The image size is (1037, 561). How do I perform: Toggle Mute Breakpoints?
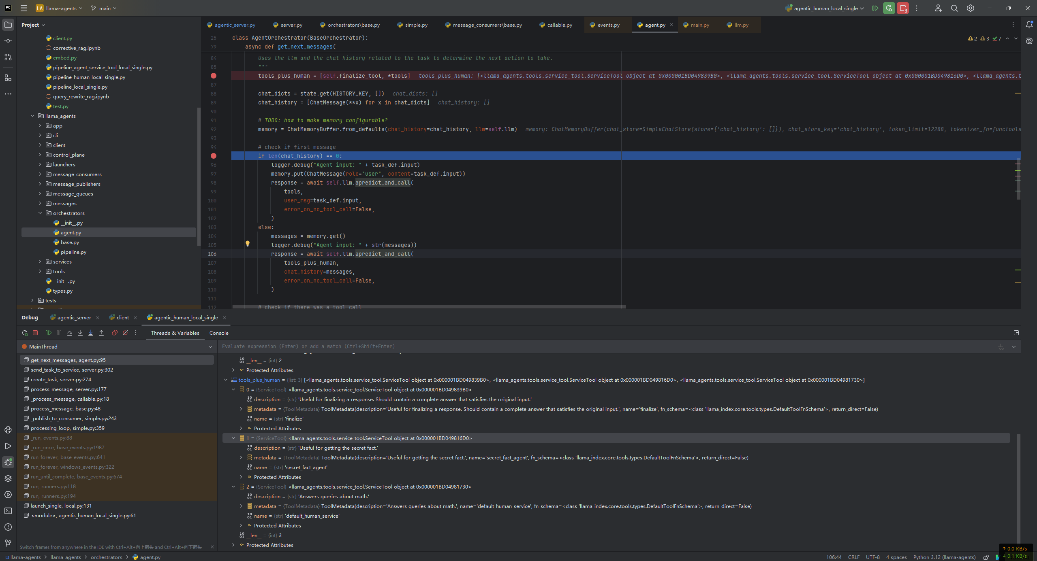pos(125,333)
